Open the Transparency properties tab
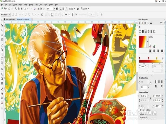Image resolution: width=166 pixels, height=124 pixels. [146, 23]
